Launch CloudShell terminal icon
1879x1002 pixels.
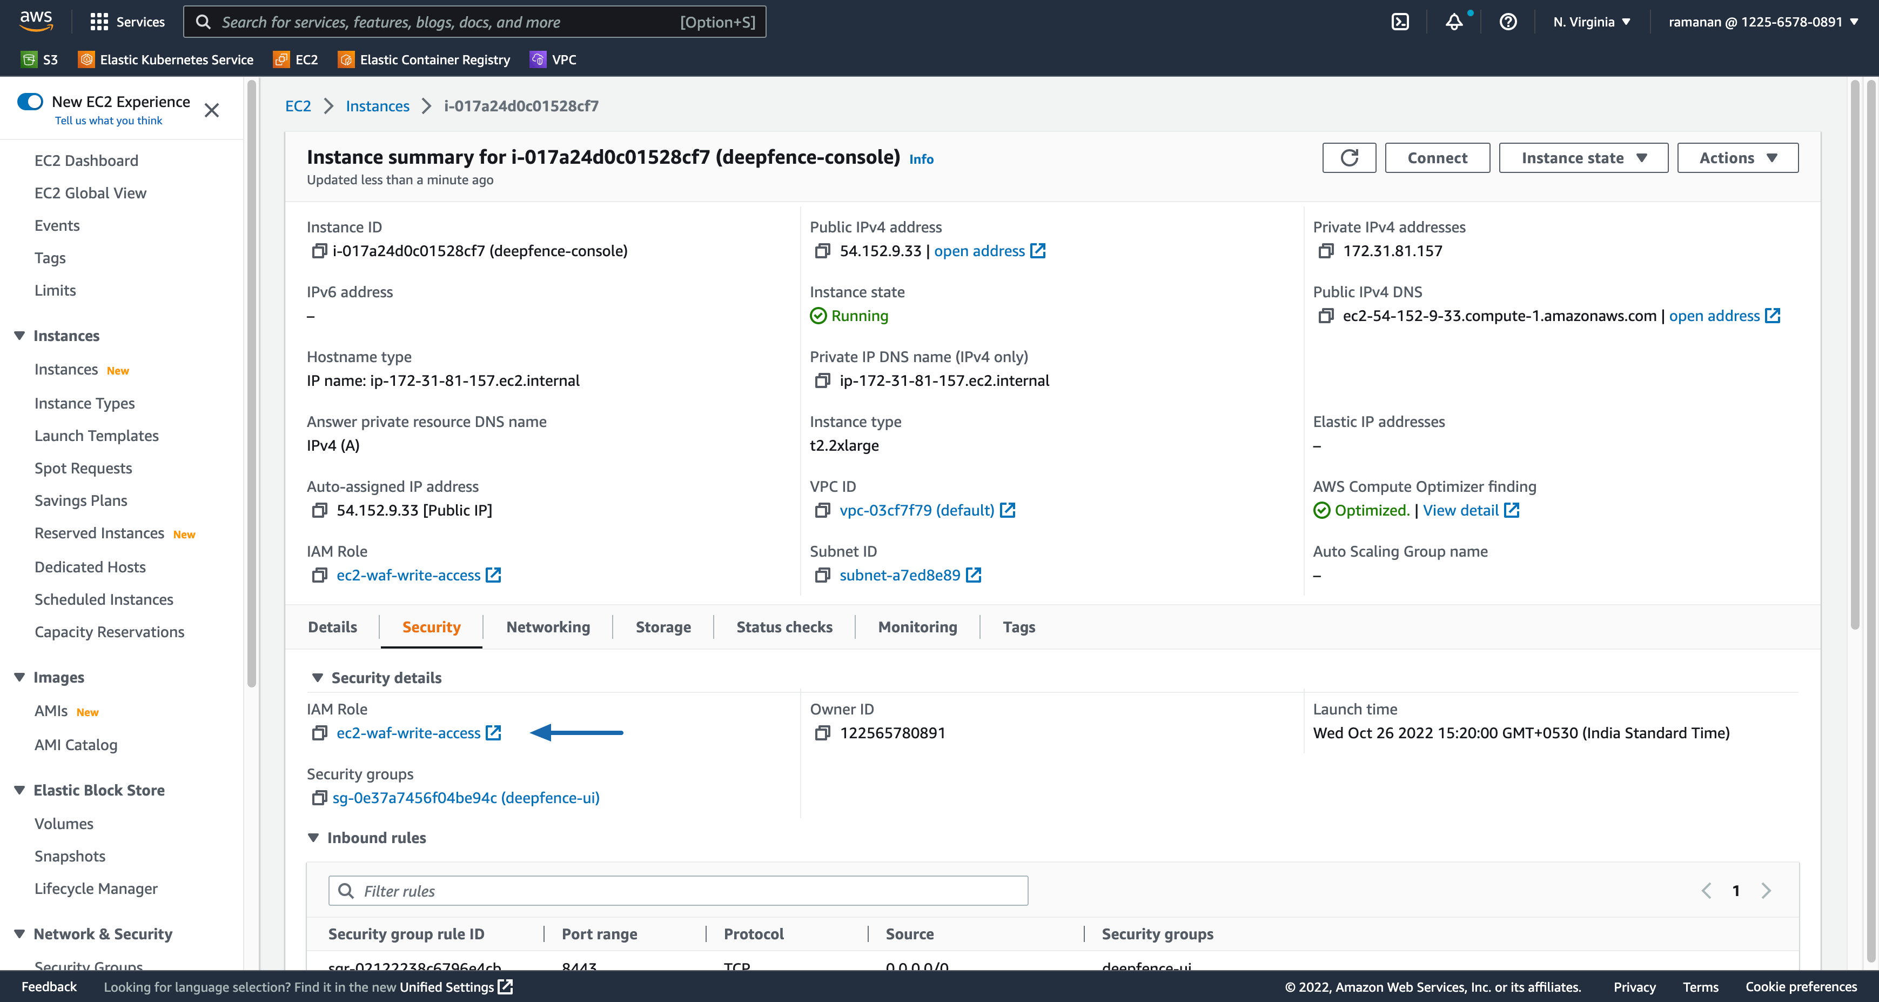coord(1400,22)
